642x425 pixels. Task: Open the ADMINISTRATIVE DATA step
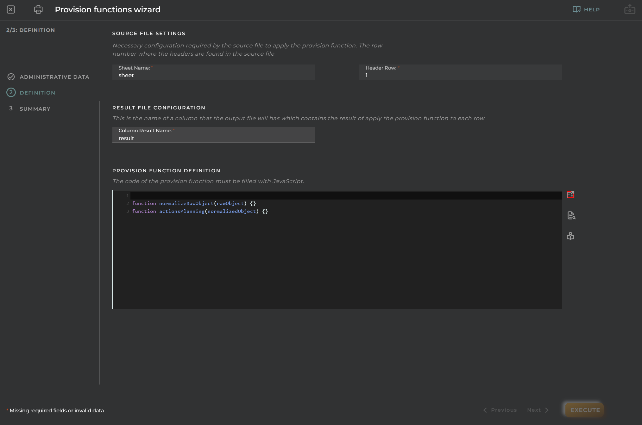[x=54, y=77]
